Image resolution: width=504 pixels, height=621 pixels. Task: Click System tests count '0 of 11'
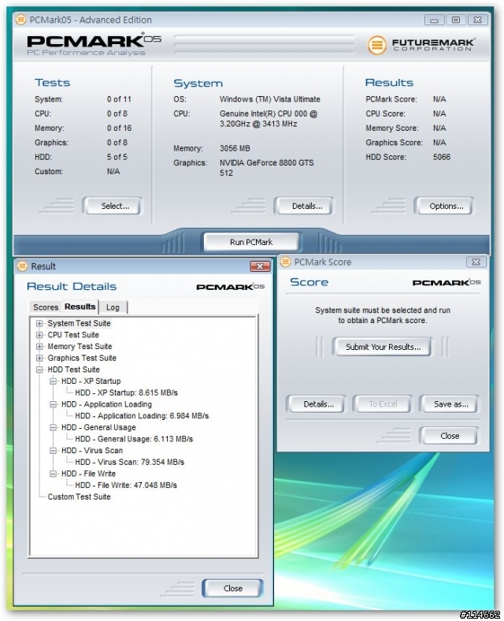coord(119,99)
